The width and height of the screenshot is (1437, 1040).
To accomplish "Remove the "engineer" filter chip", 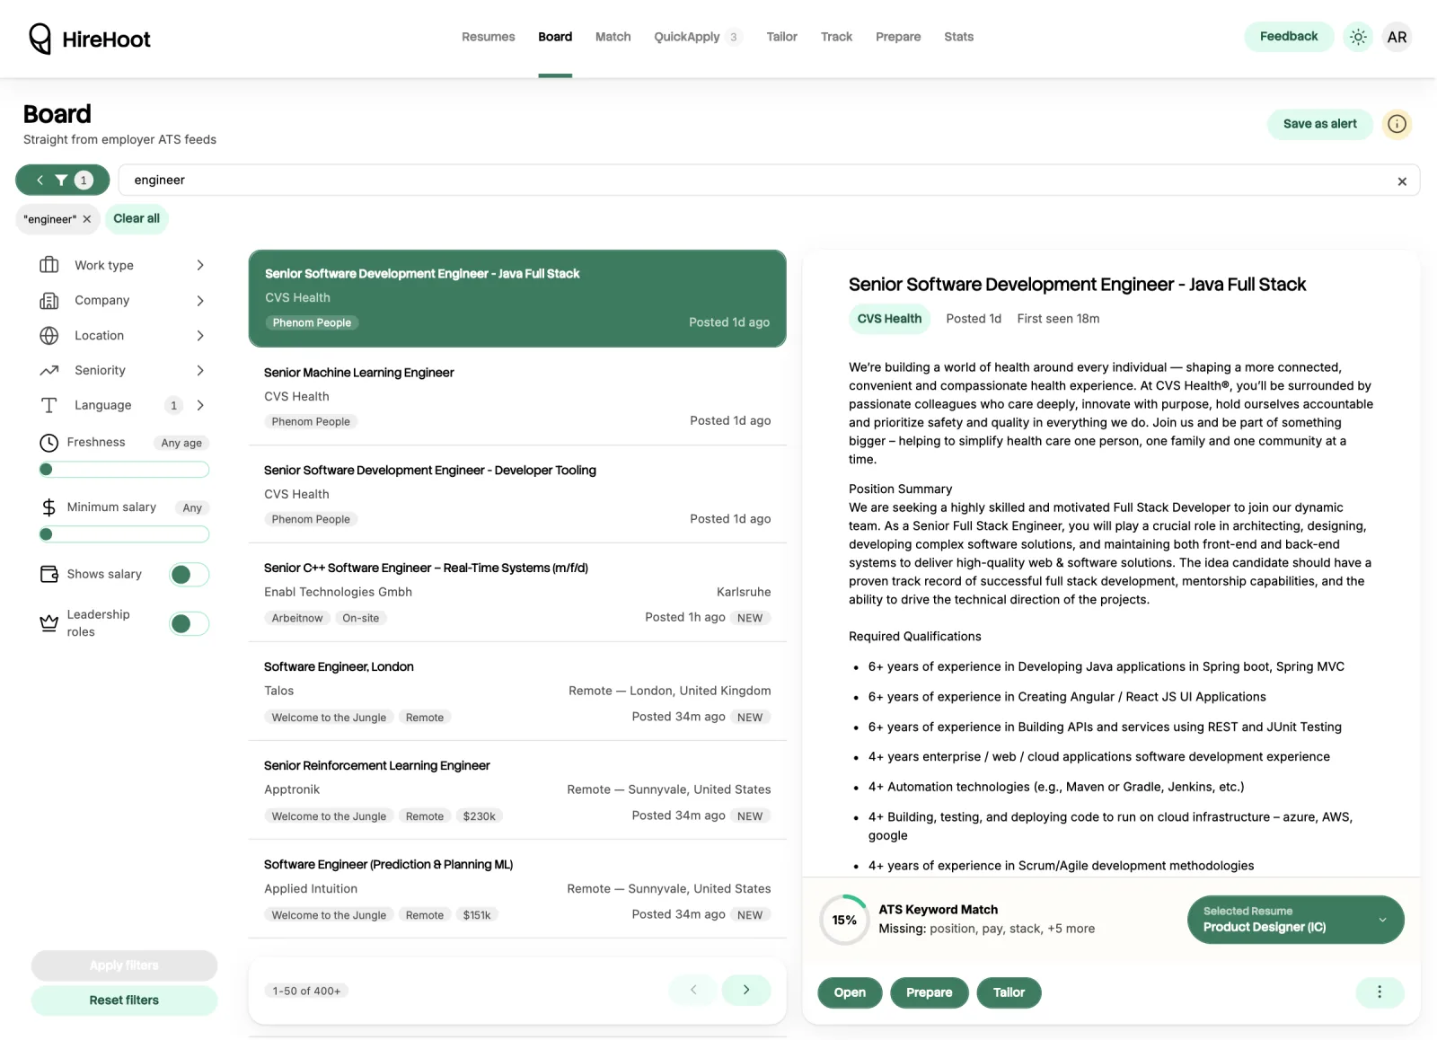I will tap(87, 219).
